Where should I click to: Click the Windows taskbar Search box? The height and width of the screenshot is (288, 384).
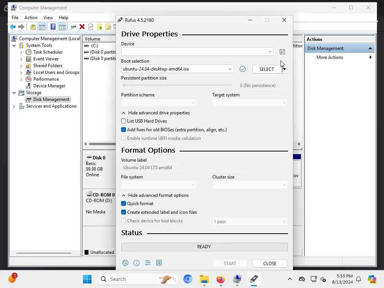[x=137, y=279]
